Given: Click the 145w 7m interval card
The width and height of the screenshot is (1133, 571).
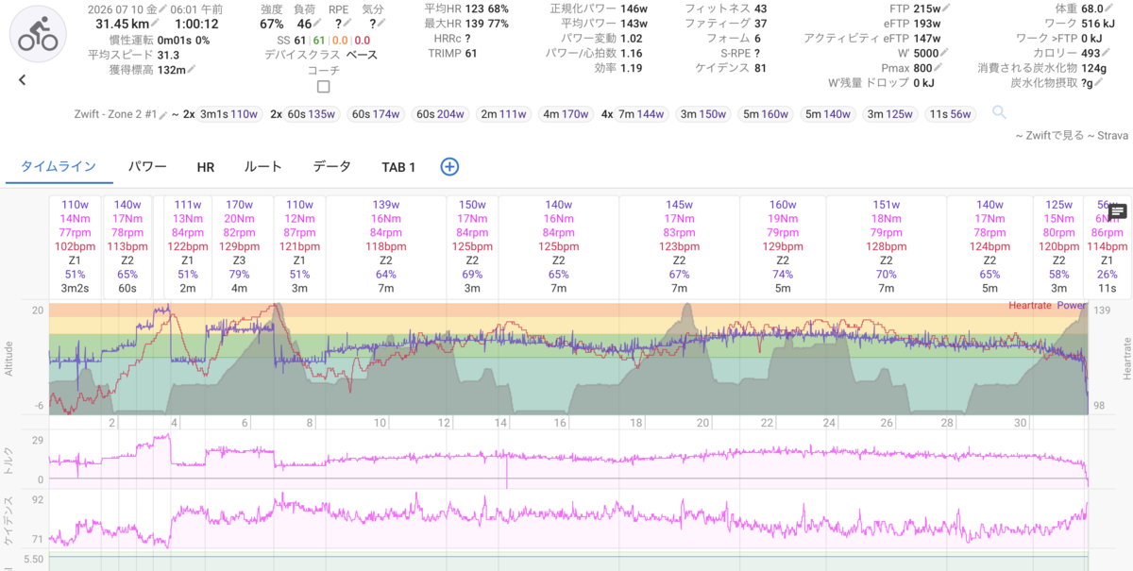Looking at the screenshot, I should pos(679,247).
